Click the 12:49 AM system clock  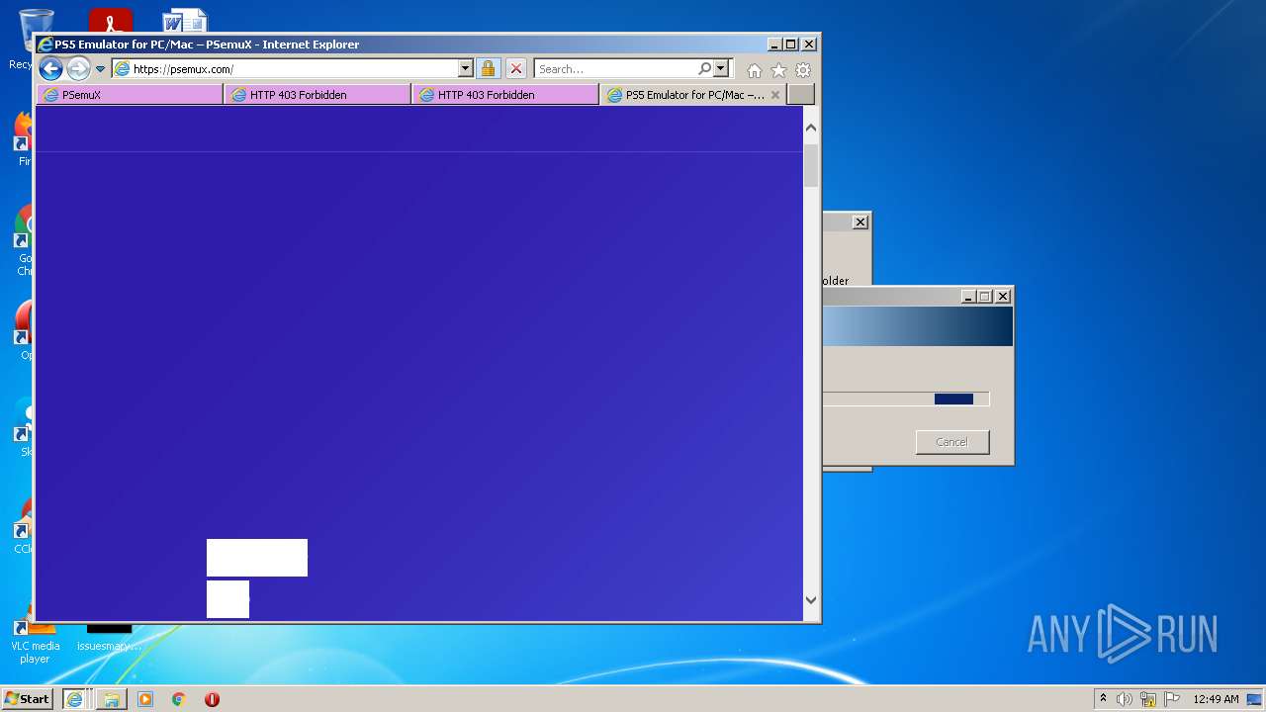(x=1216, y=699)
